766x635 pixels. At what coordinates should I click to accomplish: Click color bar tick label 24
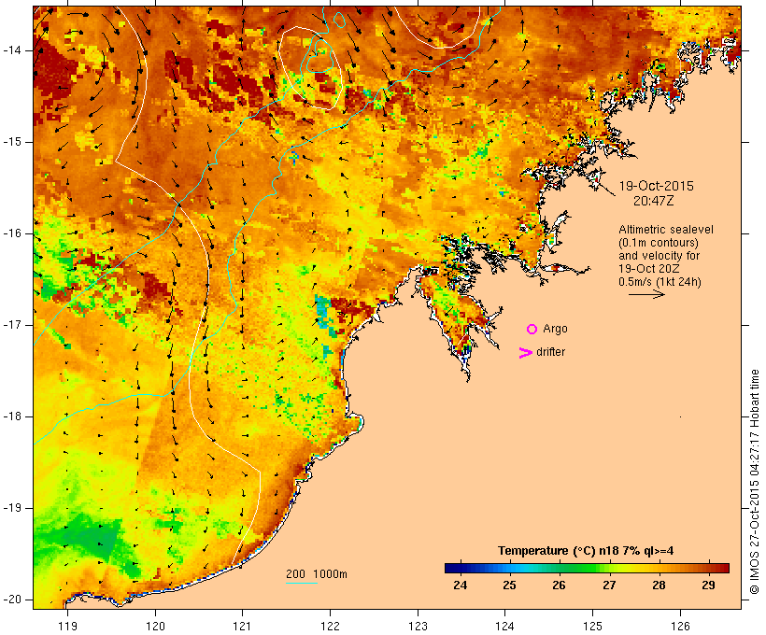point(460,586)
